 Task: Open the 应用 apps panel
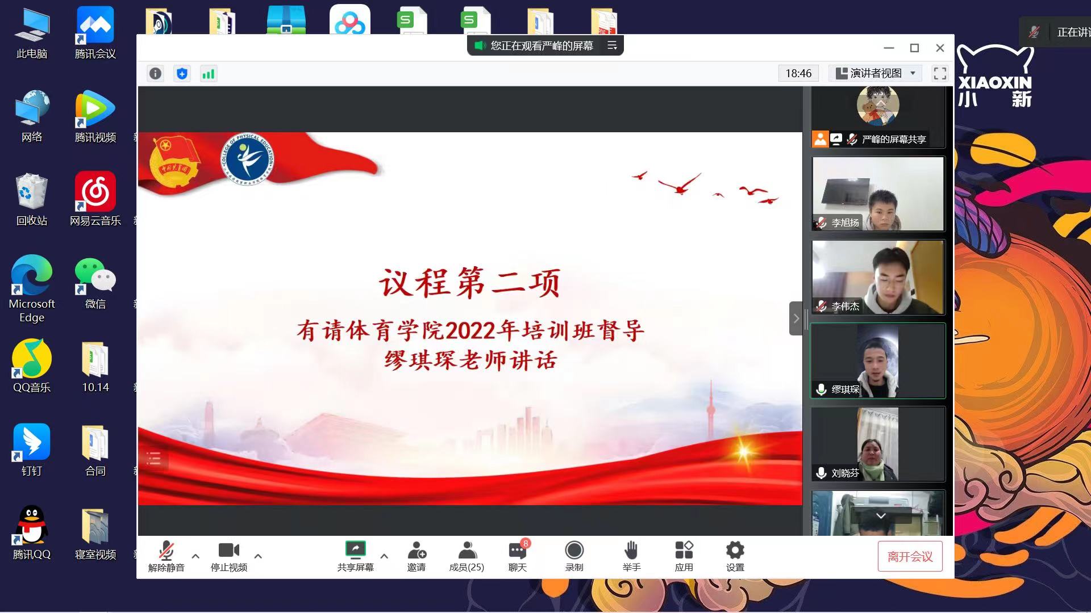[684, 556]
